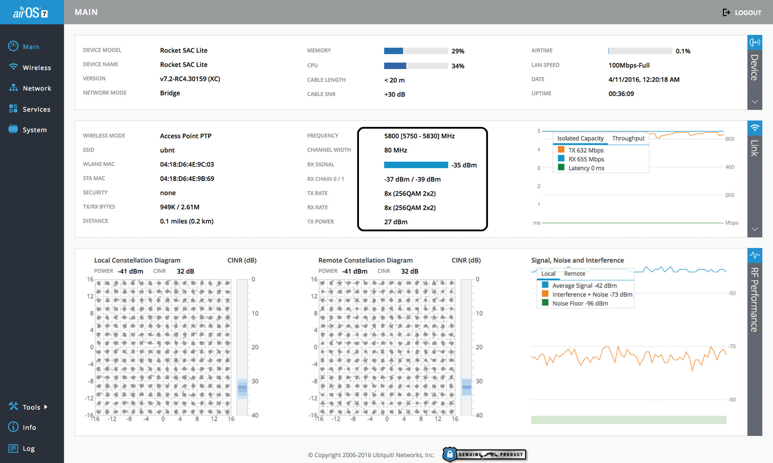Click the Access Point PTP wireless mode
773x463 pixels.
186,136
